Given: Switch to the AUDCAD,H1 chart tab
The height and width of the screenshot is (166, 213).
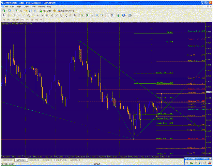Looking at the screenshot, I should (x=75, y=160).
